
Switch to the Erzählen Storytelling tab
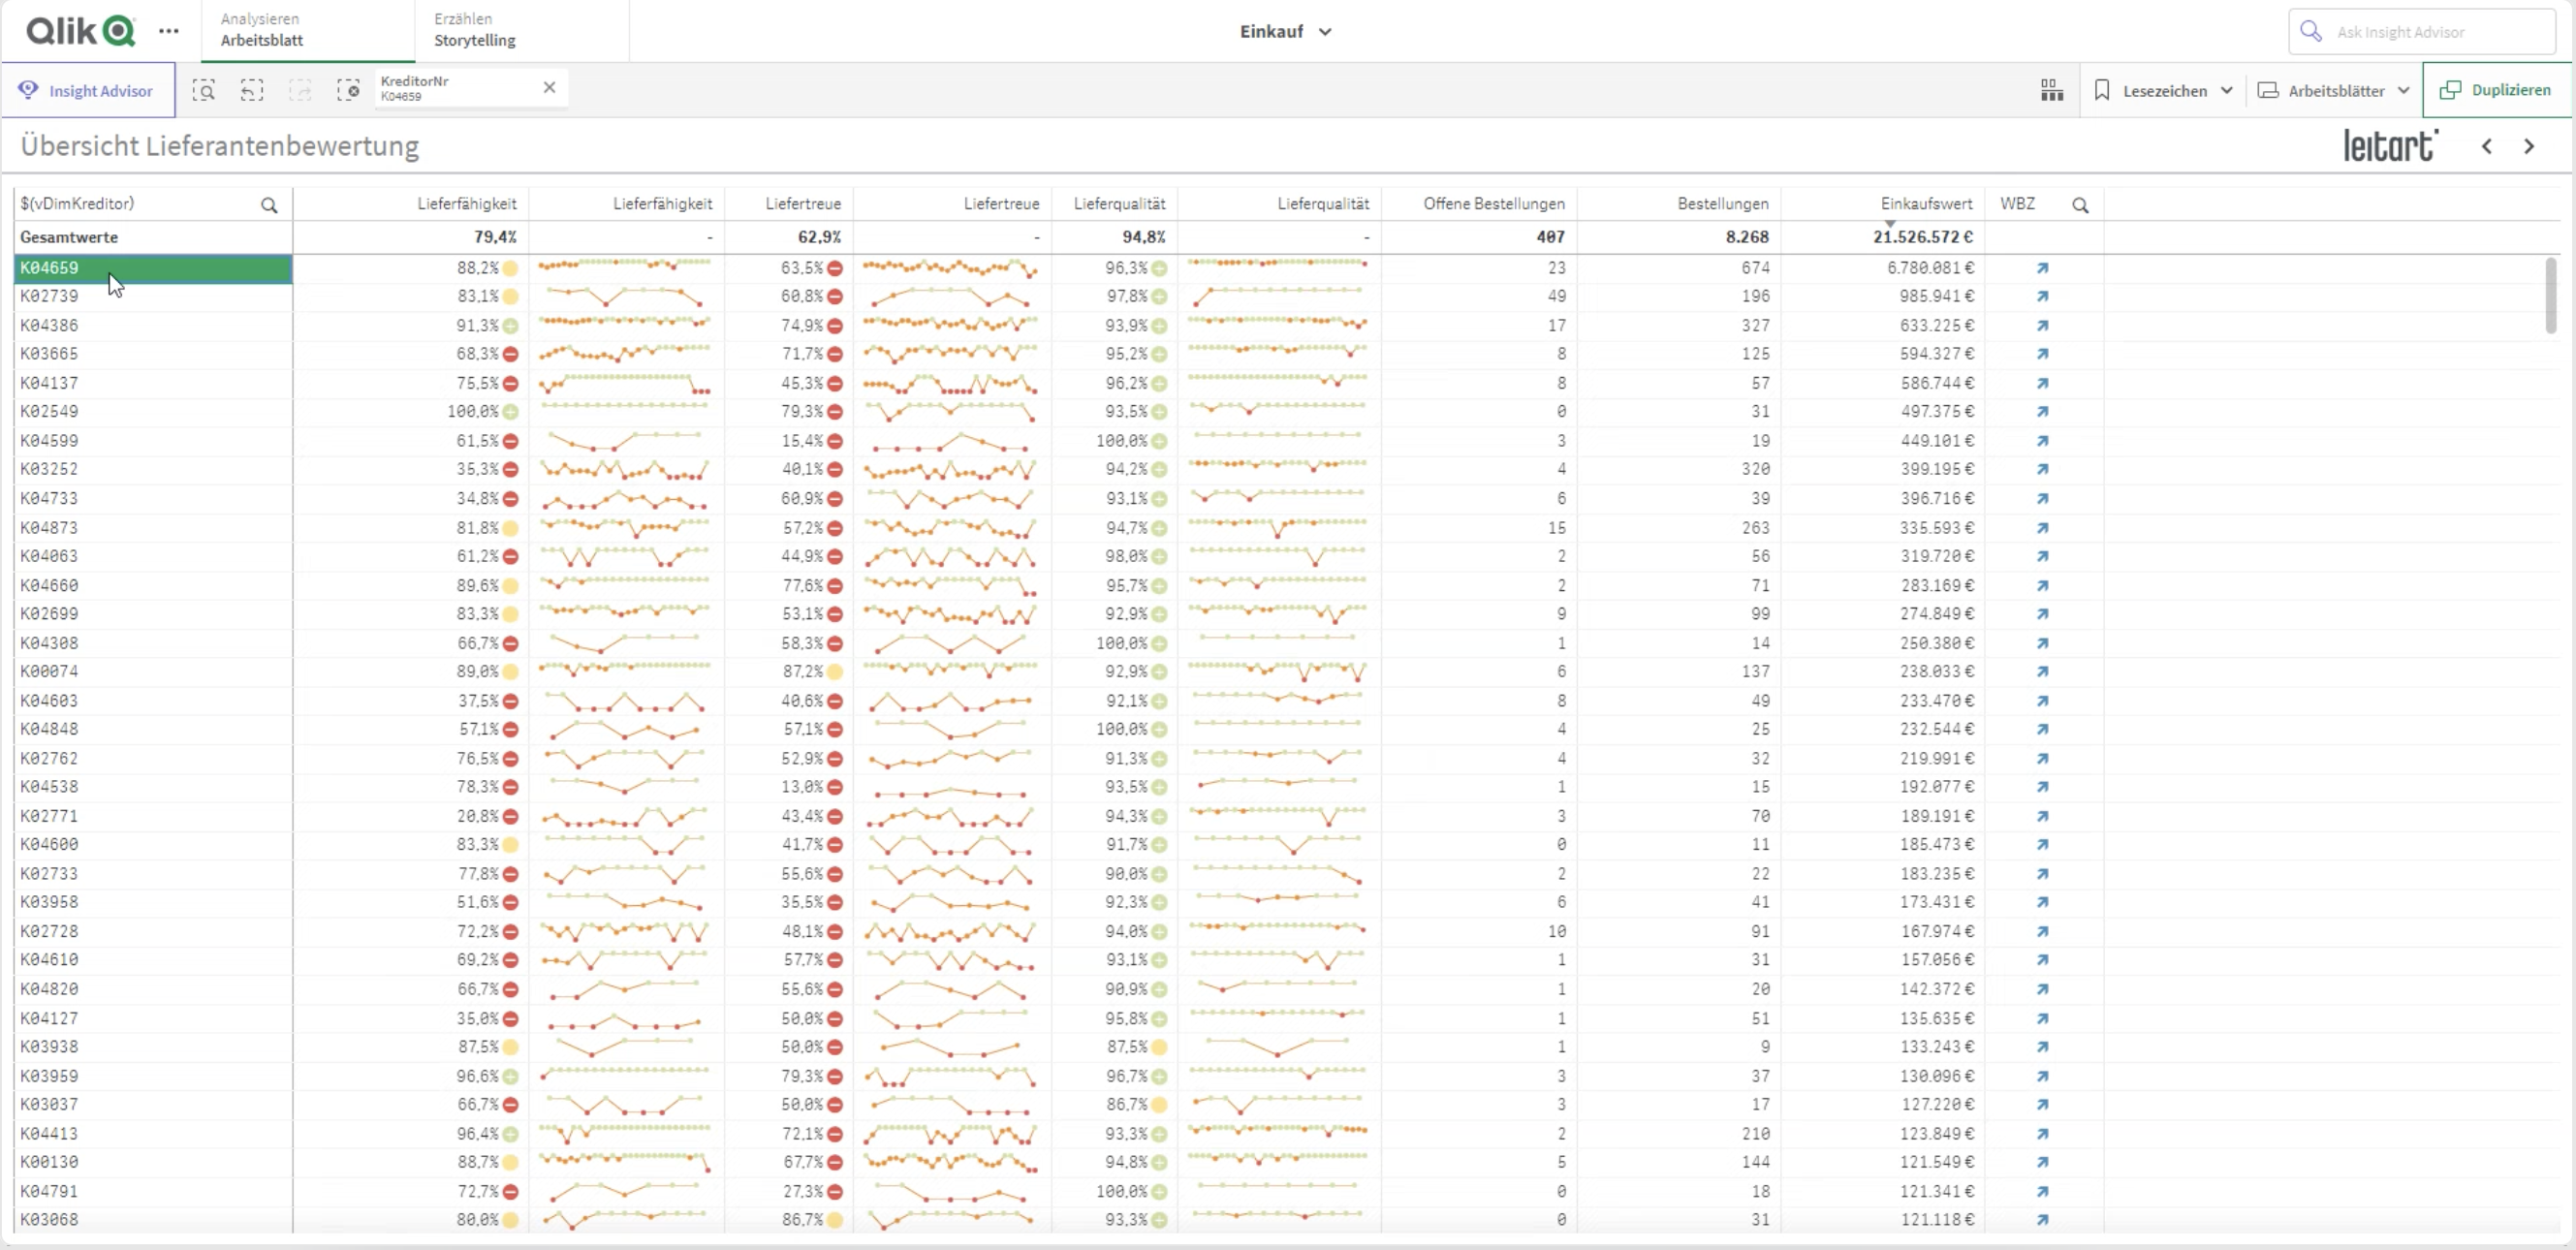pyautogui.click(x=475, y=30)
